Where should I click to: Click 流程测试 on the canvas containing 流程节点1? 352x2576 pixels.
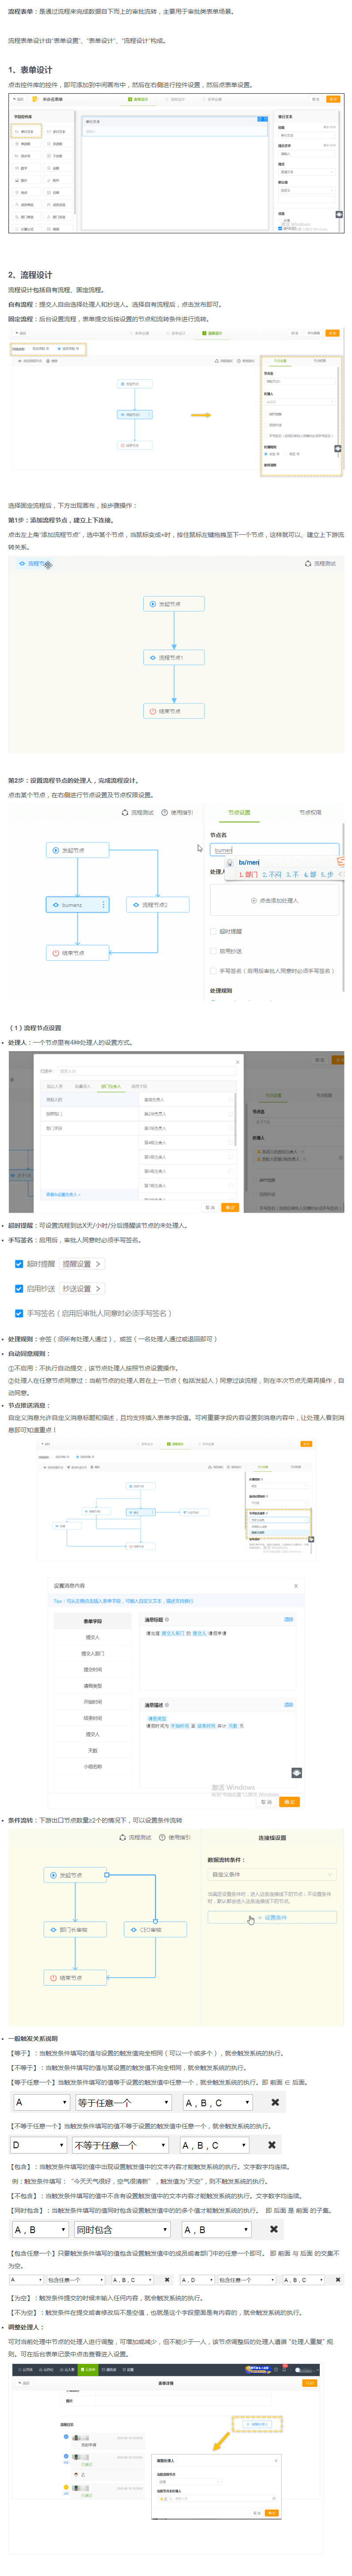[x=320, y=563]
